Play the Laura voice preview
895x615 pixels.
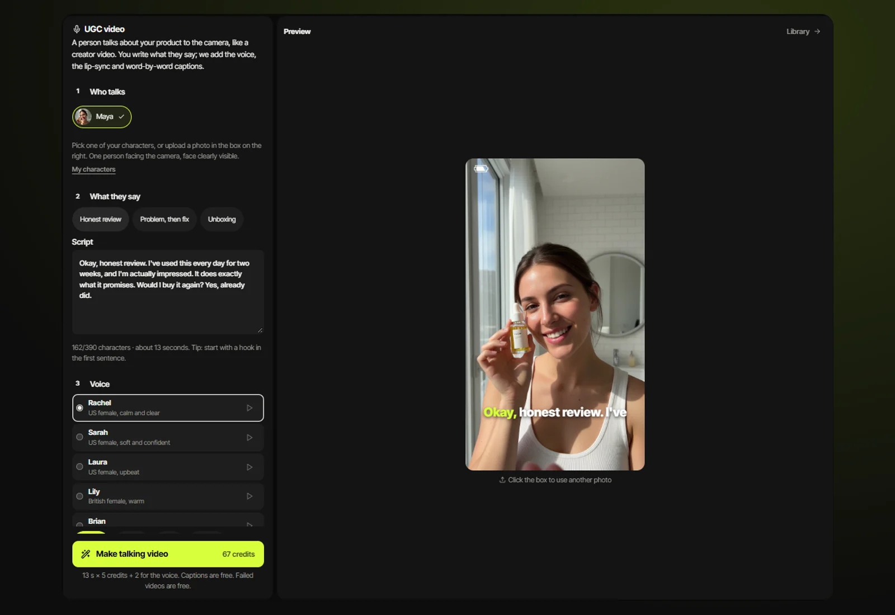(249, 467)
